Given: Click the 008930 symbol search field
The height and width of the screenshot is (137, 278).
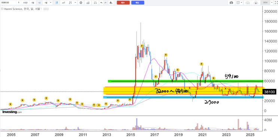Looking at the screenshot, I should tap(8, 3).
